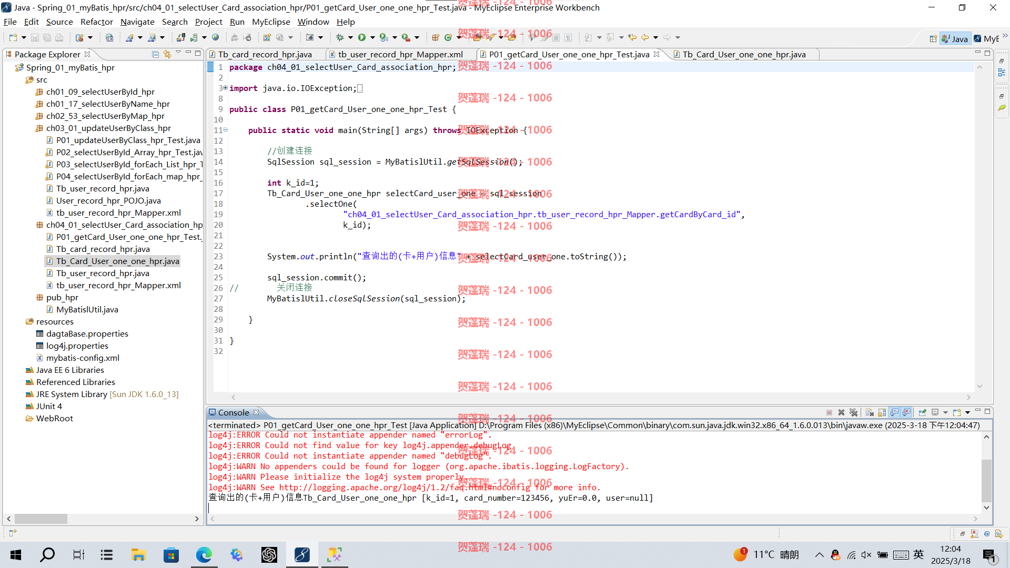Click the capture screenshot camera icon
The image size is (1010, 568).
(x=310, y=37)
